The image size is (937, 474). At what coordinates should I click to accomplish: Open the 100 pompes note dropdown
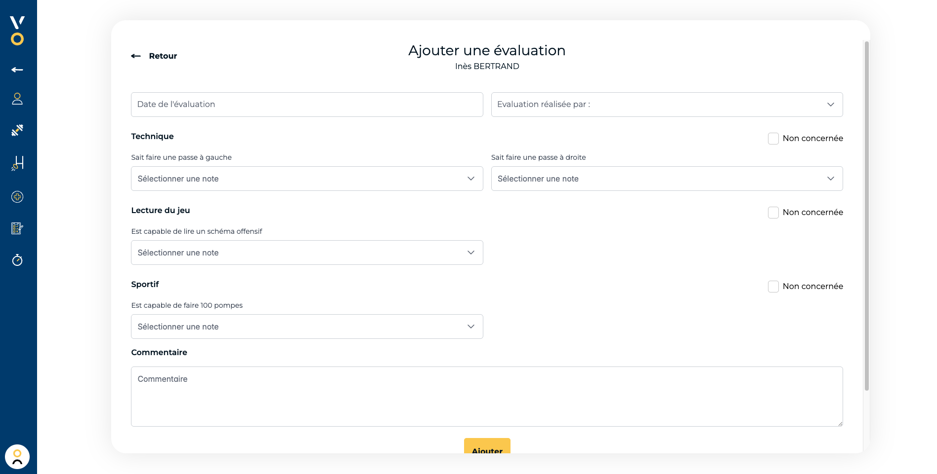(306, 327)
